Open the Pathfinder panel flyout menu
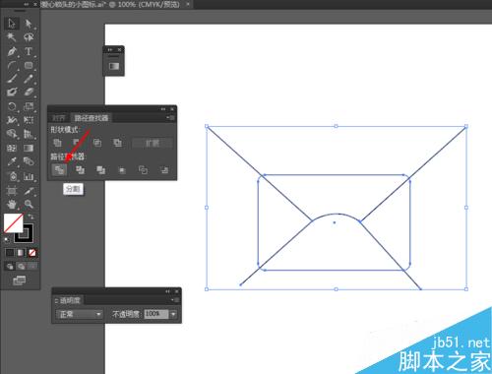The width and height of the screenshot is (492, 374). (171, 117)
